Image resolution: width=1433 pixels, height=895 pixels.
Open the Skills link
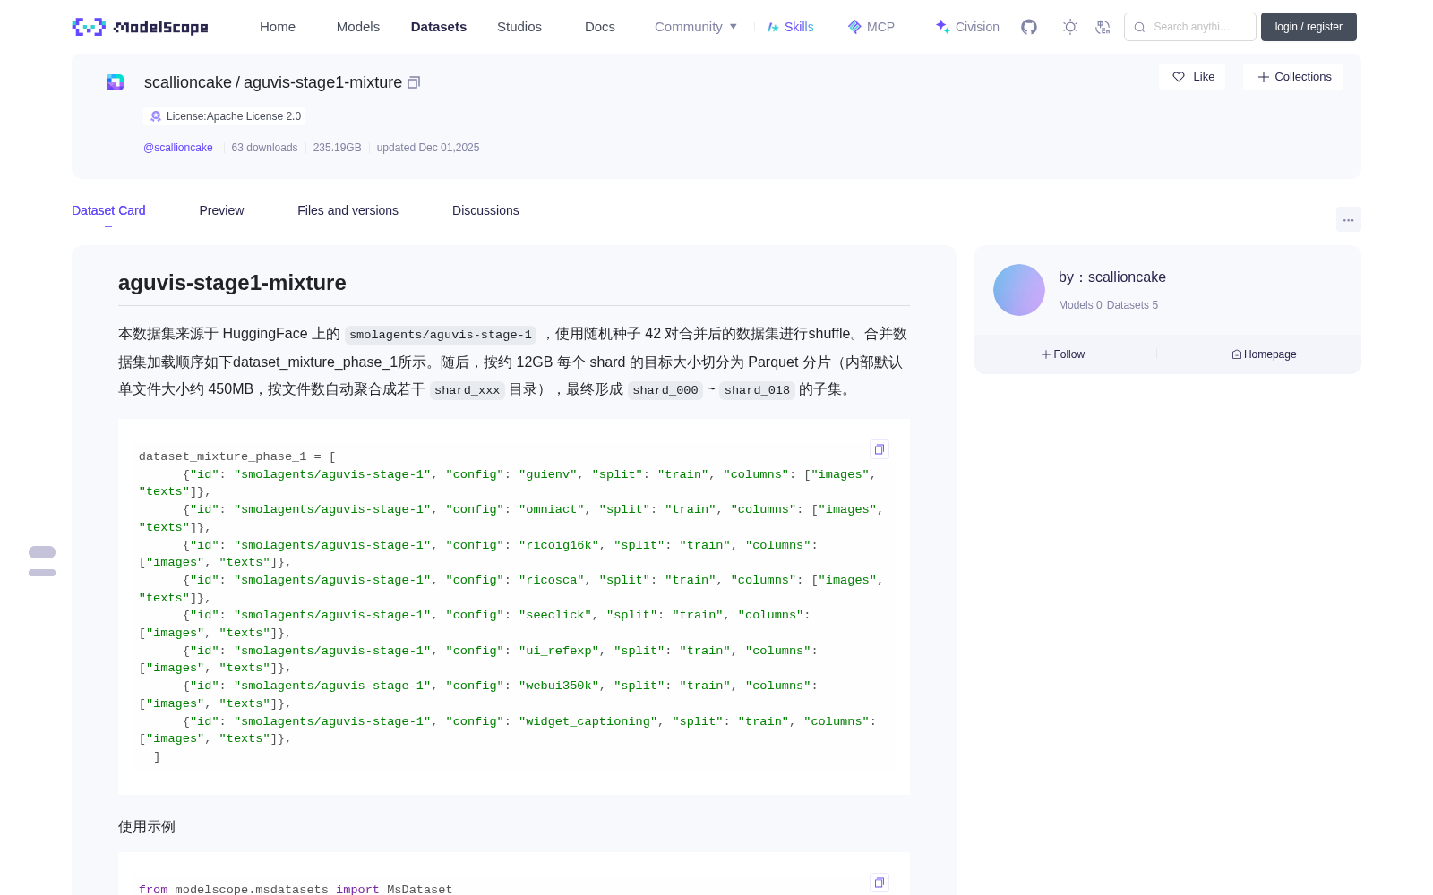pos(791,27)
